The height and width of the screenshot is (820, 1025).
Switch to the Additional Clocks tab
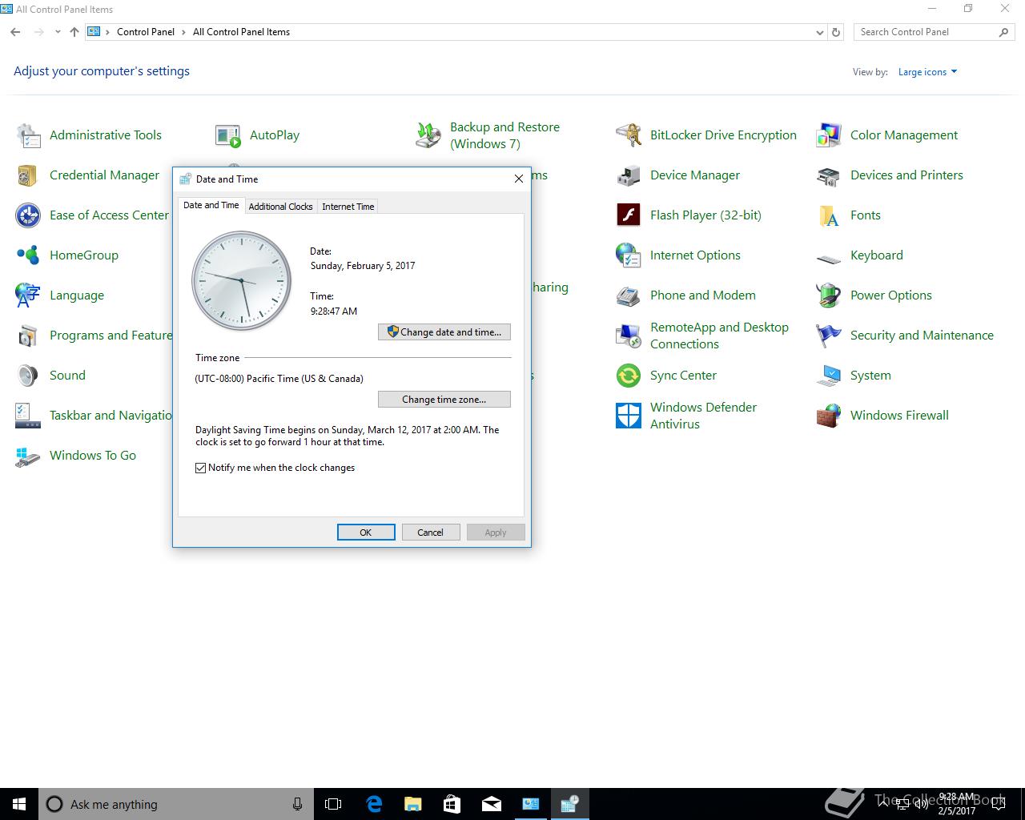point(280,207)
